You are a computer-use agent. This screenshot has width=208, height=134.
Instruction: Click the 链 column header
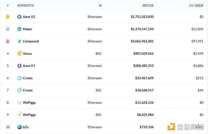[x=100, y=6]
